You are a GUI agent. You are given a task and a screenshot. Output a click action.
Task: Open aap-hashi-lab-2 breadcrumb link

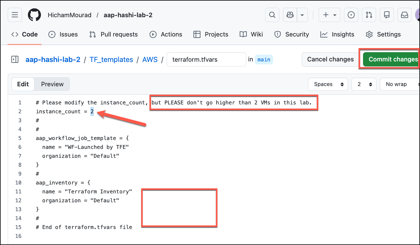[53, 59]
